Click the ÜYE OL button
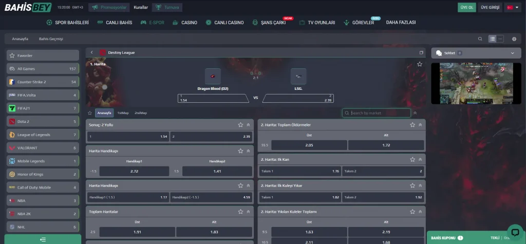 tap(466, 7)
